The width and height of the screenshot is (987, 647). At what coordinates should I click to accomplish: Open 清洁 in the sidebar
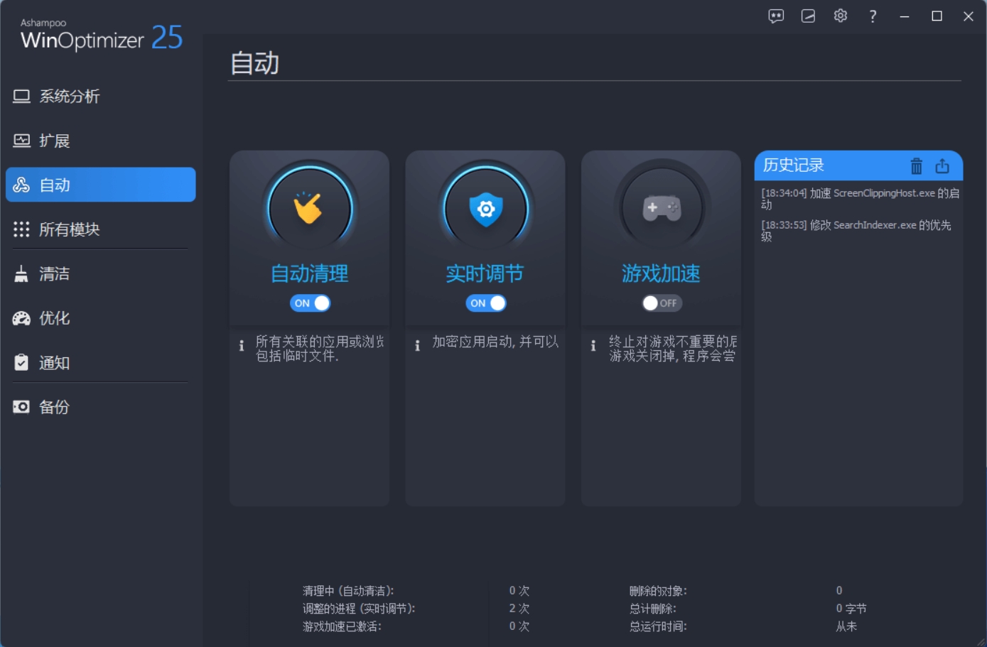click(100, 274)
